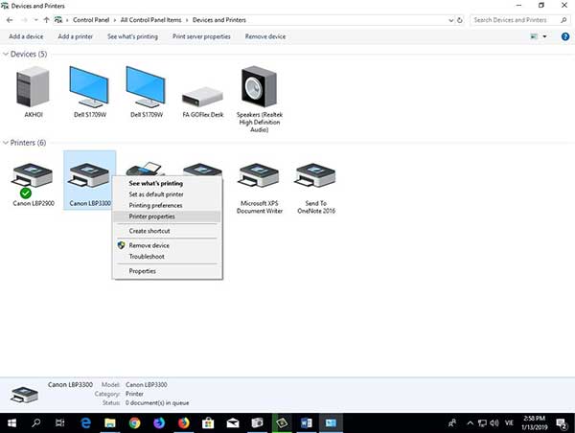Open Print server properties
The width and height of the screenshot is (575, 433).
[201, 36]
